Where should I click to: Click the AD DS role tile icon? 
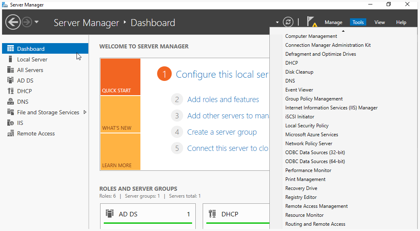(109, 214)
